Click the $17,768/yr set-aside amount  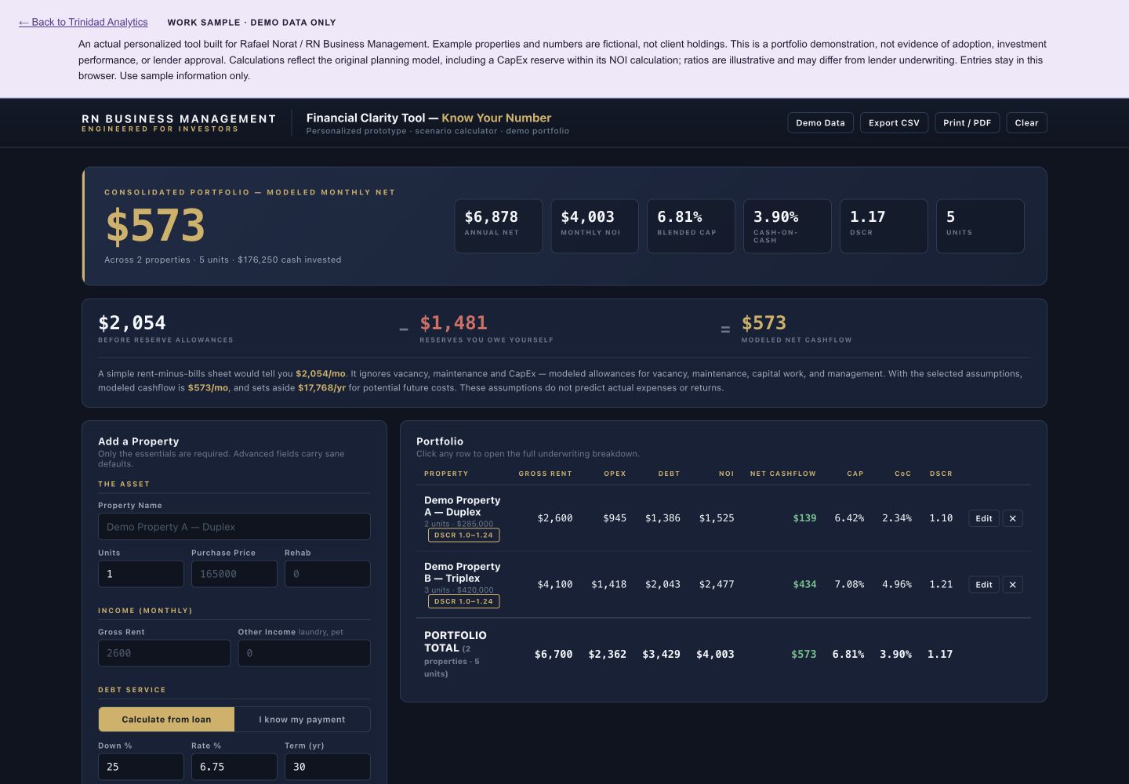321,388
